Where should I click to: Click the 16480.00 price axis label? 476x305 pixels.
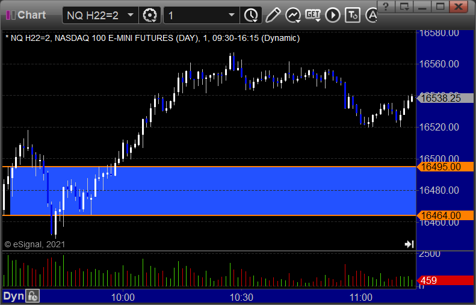click(x=439, y=190)
